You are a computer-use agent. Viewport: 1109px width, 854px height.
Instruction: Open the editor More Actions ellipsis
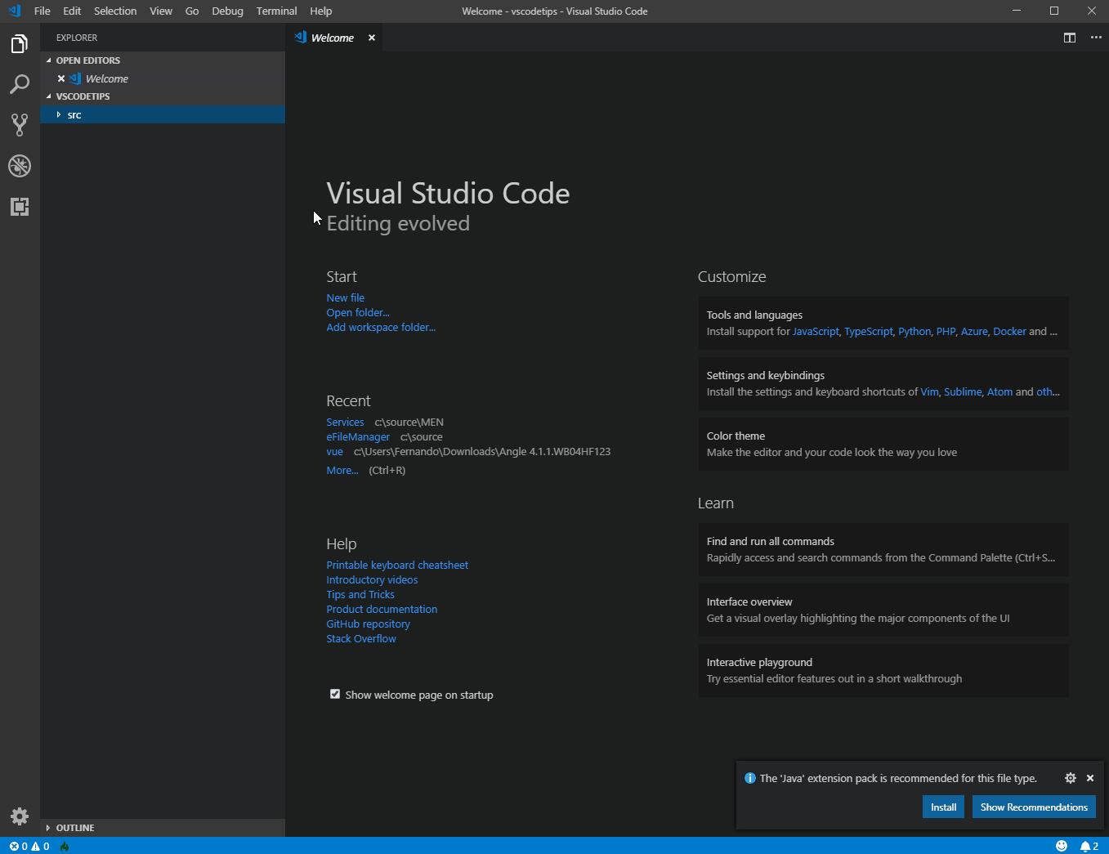click(x=1096, y=38)
